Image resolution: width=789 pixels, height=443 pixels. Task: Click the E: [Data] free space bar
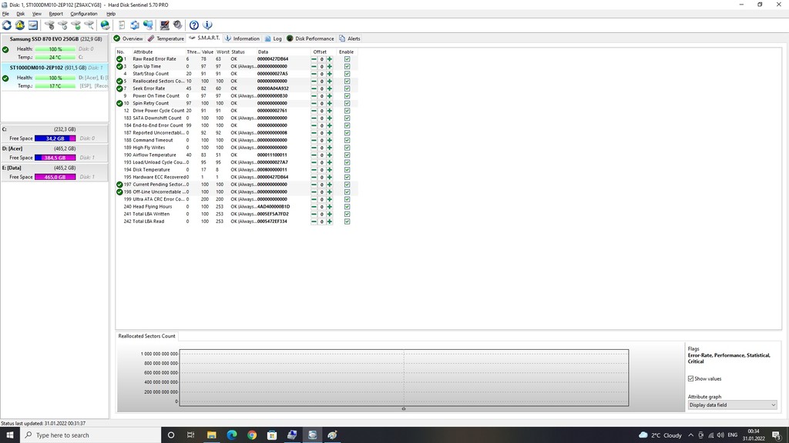click(55, 177)
